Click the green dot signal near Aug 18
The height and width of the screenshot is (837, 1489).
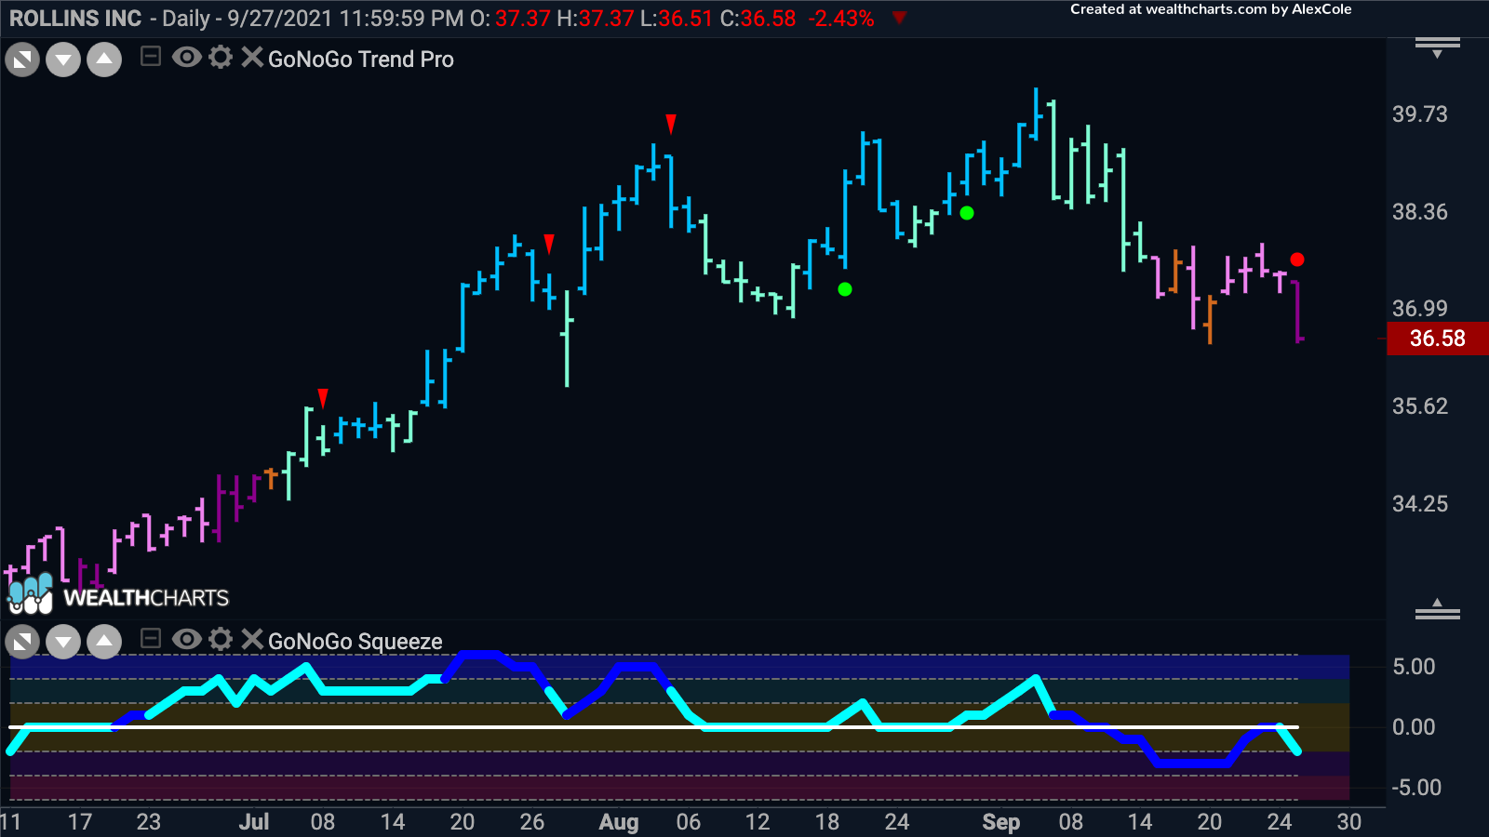click(845, 289)
